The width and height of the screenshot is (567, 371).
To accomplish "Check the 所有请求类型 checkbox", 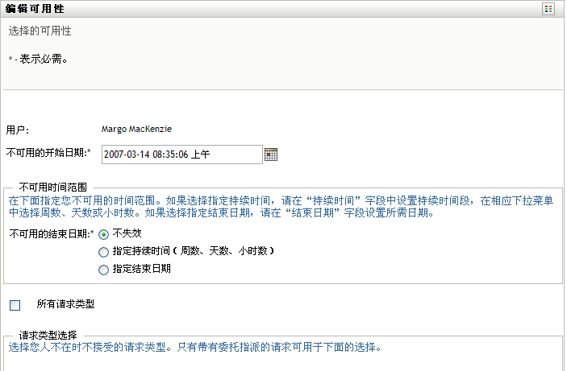I will tap(15, 305).
